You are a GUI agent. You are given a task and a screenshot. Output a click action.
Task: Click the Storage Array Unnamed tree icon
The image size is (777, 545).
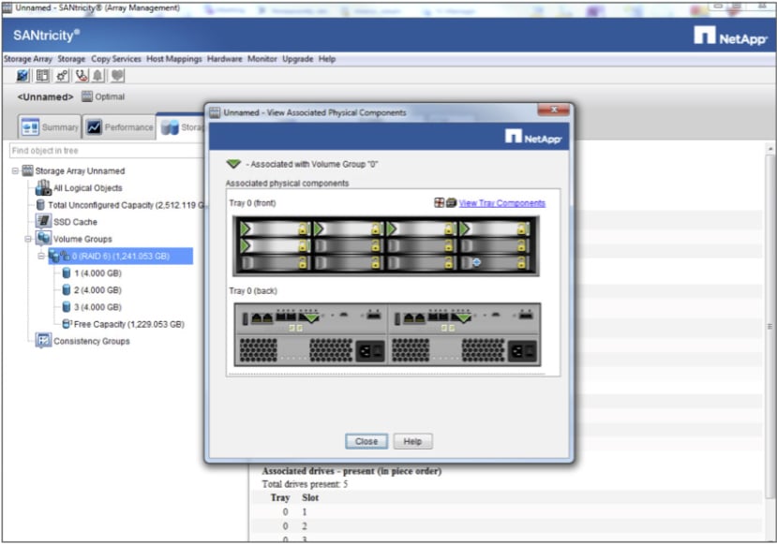[x=28, y=170]
